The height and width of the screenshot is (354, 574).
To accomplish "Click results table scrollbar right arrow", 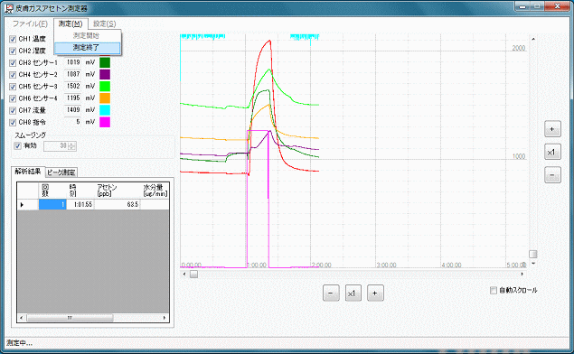I will click(165, 318).
